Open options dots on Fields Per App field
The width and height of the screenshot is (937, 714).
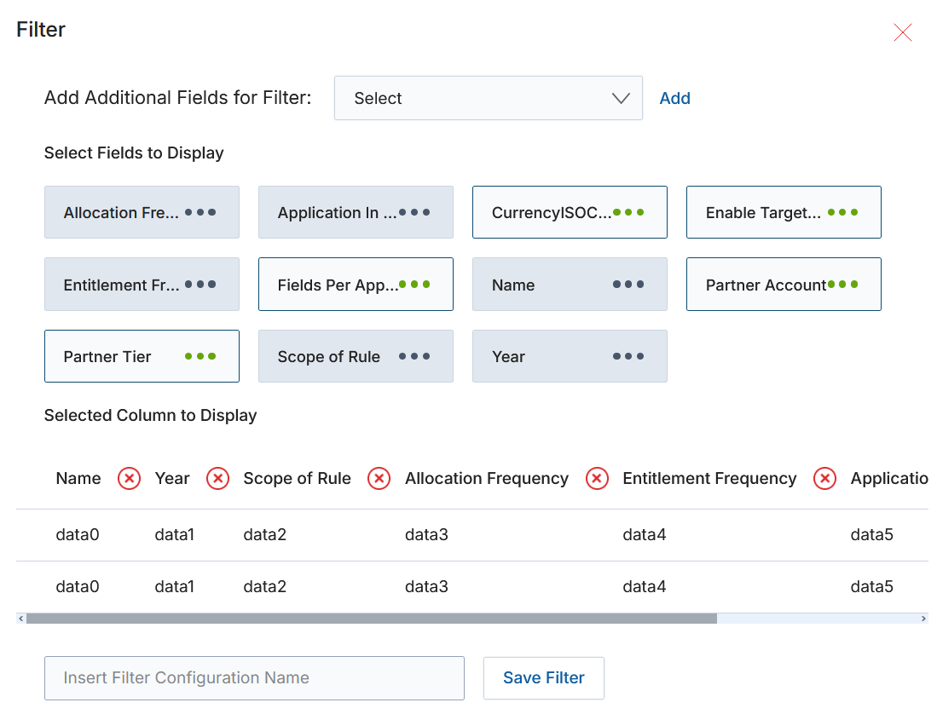pyautogui.click(x=414, y=285)
